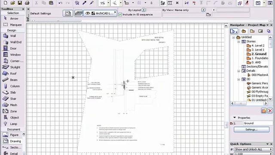Collapse the 3D tree node
The width and height of the screenshot is (275, 155).
[238, 79]
